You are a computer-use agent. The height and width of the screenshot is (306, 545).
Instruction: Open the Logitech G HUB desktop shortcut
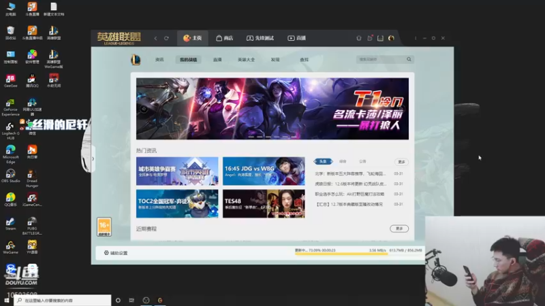tap(10, 131)
